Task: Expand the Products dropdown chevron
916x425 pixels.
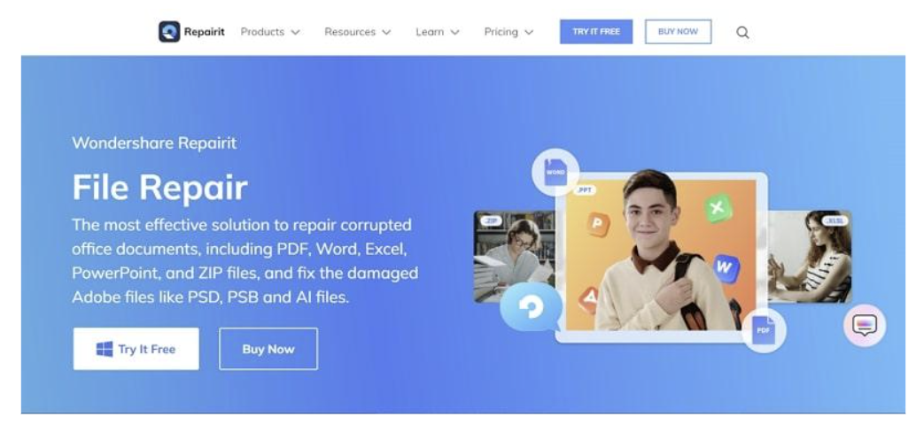Action: pyautogui.click(x=295, y=33)
